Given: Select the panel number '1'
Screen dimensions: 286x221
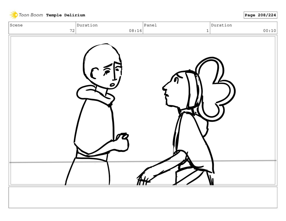Looking at the screenshot, I should click(x=208, y=31).
